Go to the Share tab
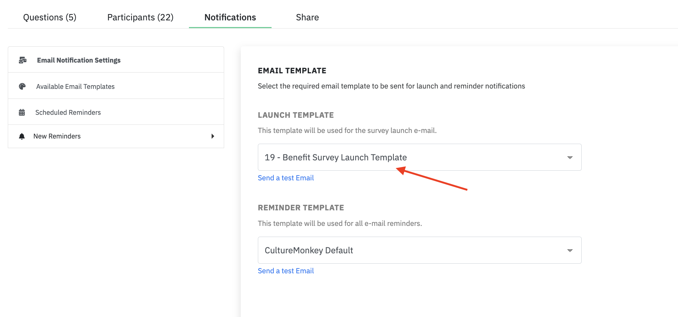 (307, 17)
